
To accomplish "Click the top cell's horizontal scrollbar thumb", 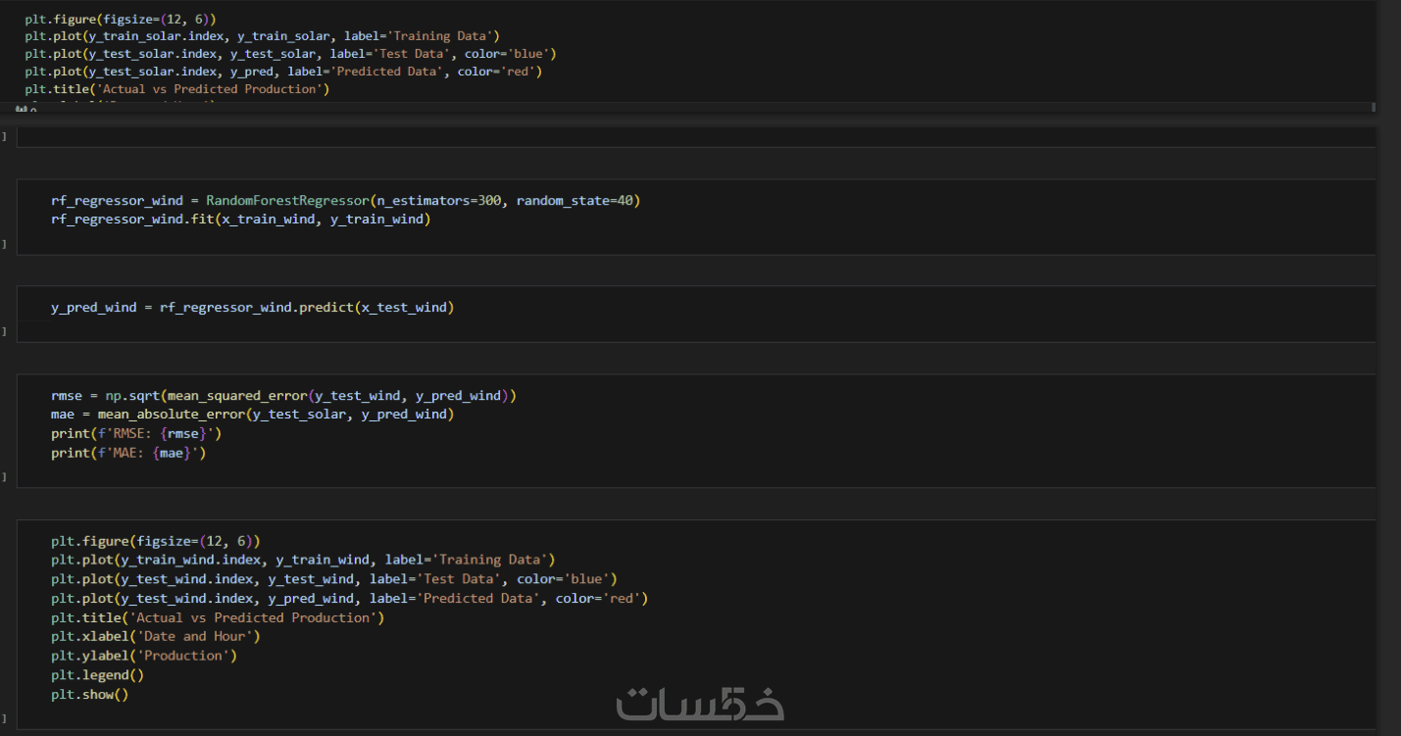I will [686, 107].
